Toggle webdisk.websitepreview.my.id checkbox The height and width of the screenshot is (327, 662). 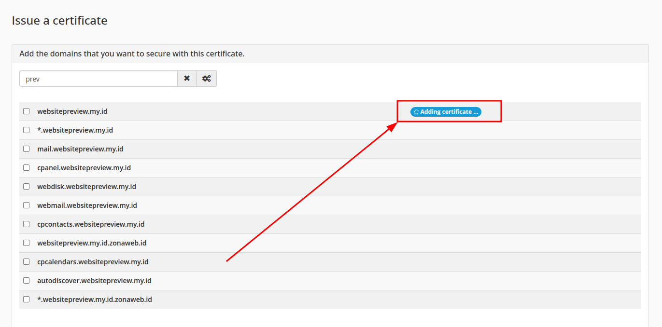27,187
